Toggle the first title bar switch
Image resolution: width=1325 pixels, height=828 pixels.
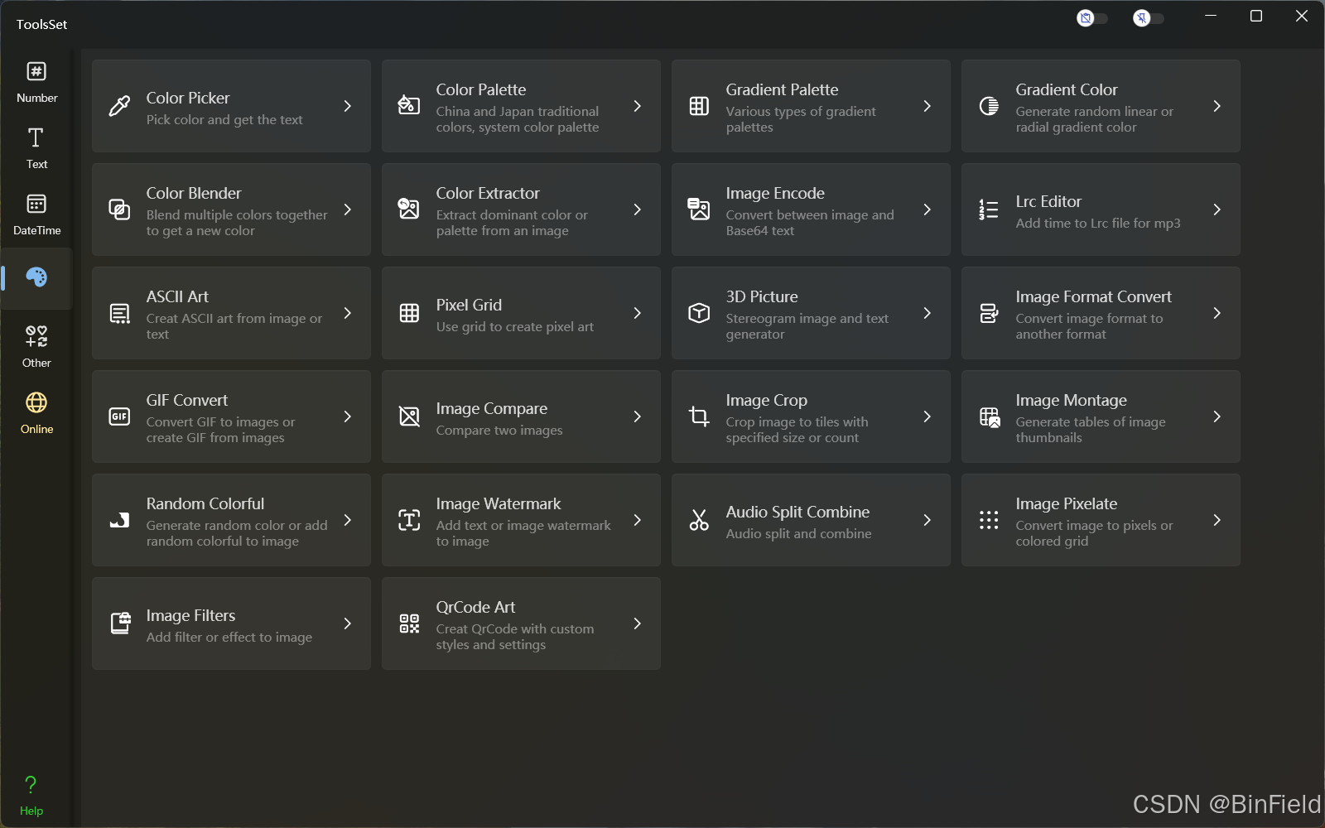tap(1092, 18)
